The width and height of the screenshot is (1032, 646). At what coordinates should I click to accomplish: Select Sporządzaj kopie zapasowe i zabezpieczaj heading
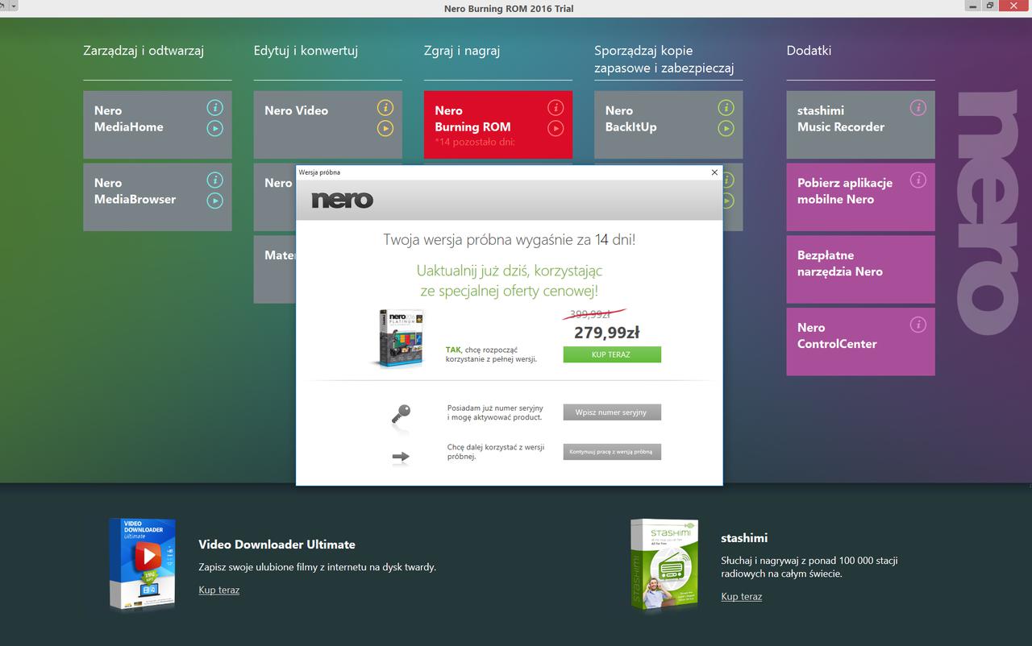664,60
